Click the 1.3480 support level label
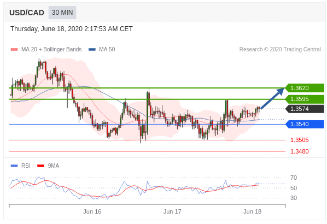This screenshot has height=224, width=327. [x=300, y=151]
